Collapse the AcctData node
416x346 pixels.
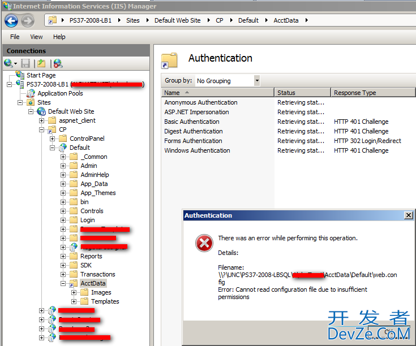tap(63, 283)
